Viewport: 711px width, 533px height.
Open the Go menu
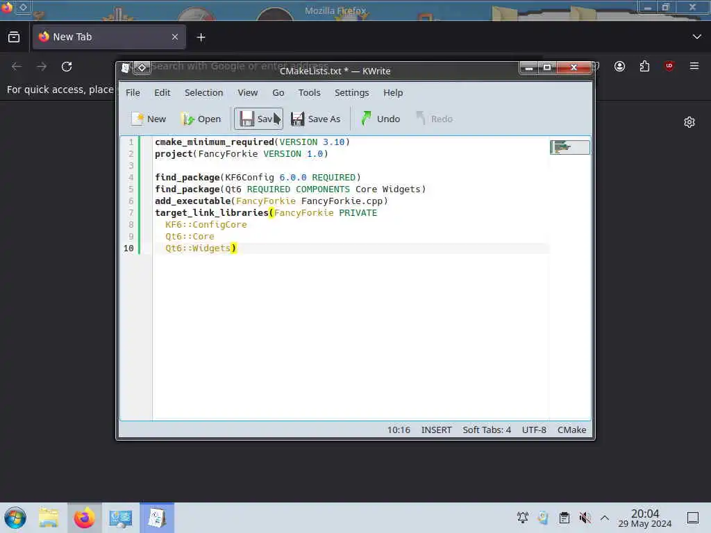tap(278, 92)
